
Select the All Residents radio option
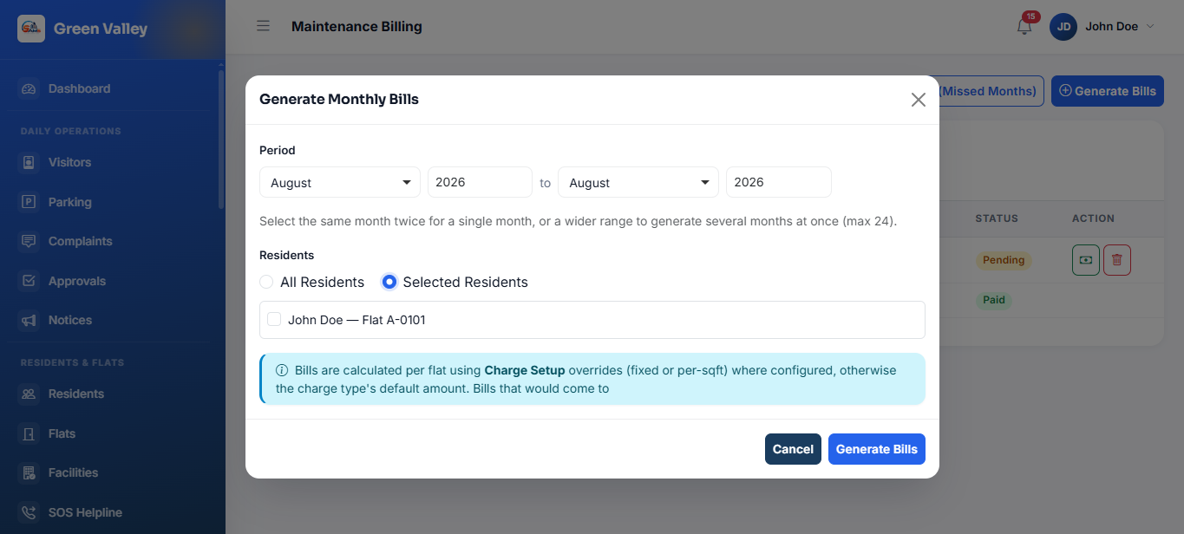coord(266,282)
